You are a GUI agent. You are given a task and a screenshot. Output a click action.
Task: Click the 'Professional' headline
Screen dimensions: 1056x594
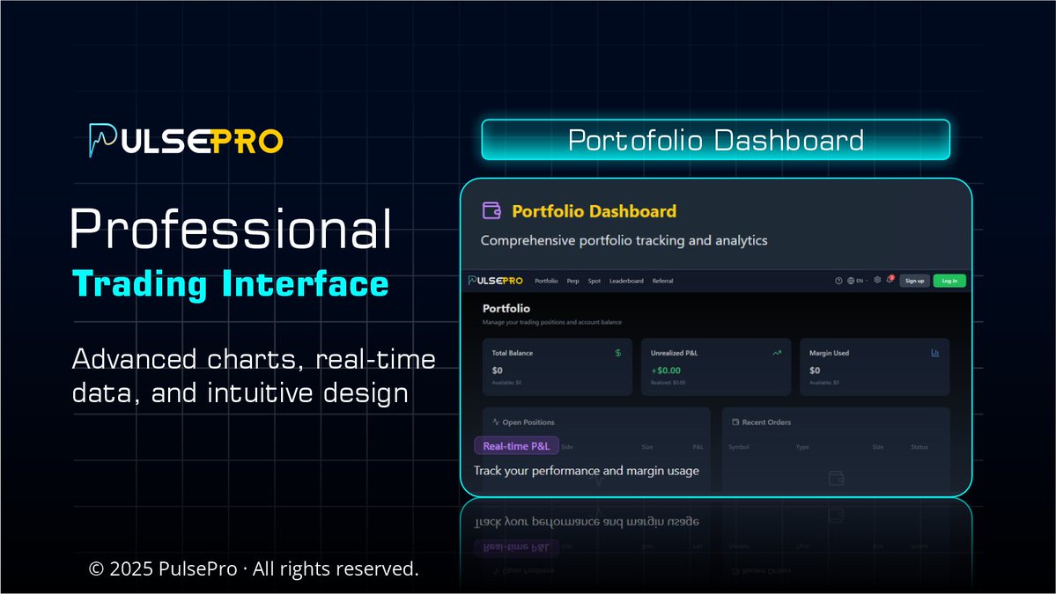click(x=231, y=229)
